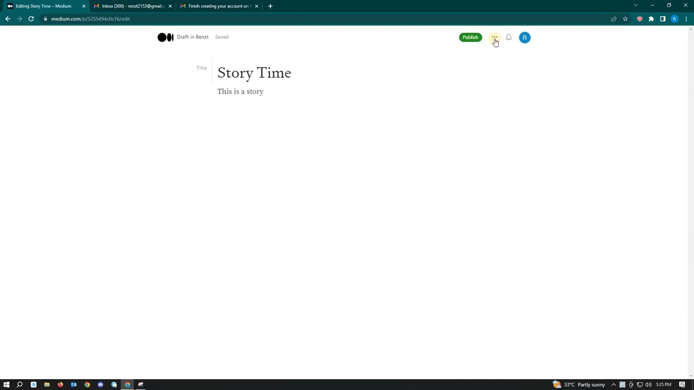Open the Discord taskbar icon
694x390 pixels.
coord(100,385)
